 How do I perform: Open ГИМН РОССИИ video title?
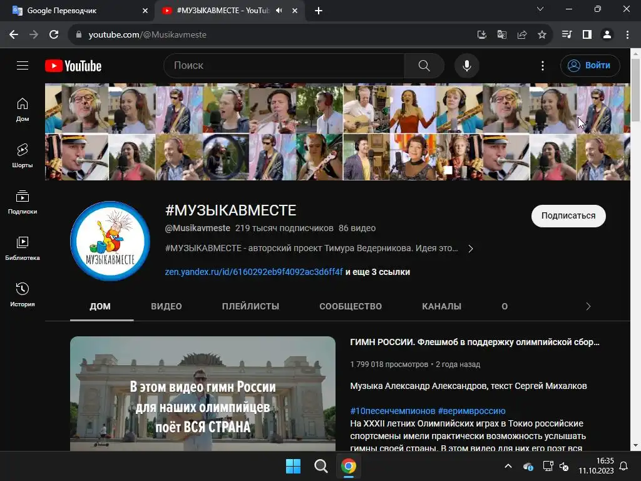click(x=474, y=343)
